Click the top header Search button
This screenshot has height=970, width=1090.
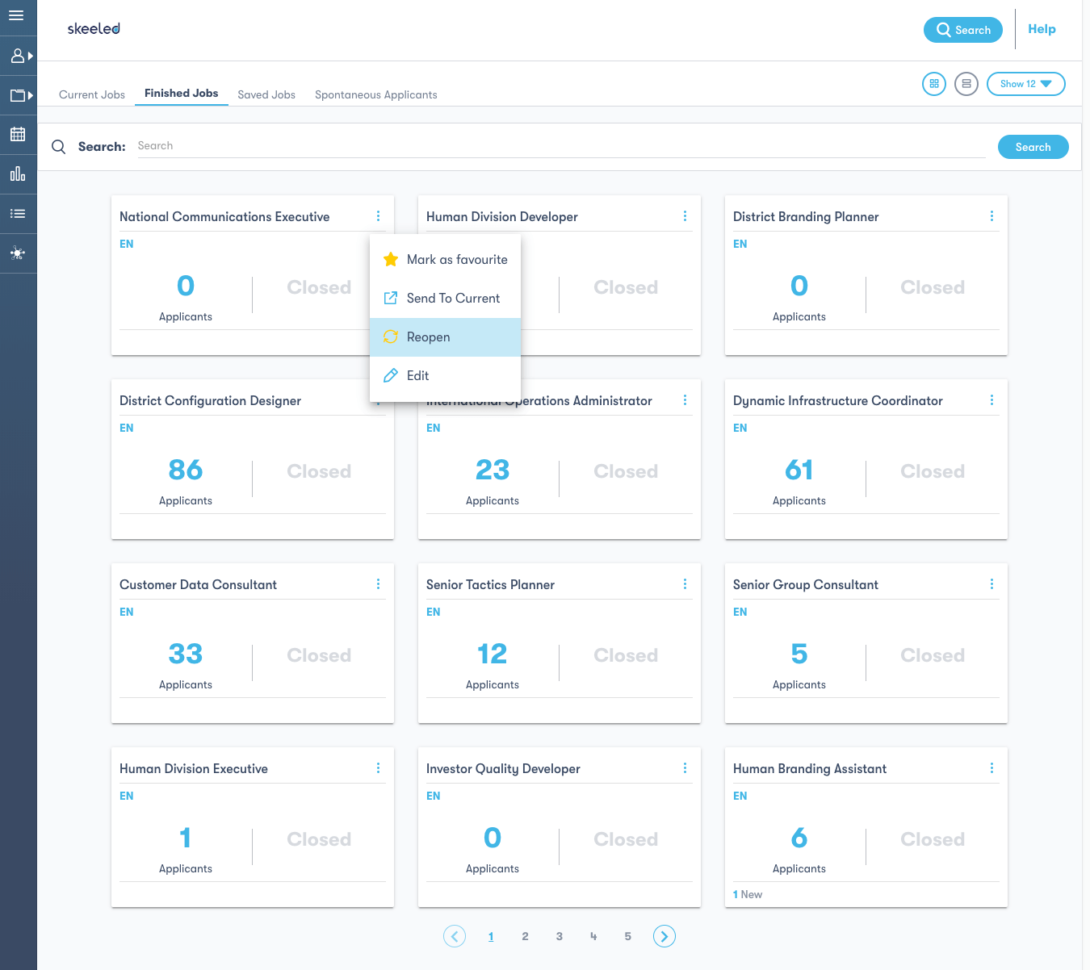coord(963,30)
